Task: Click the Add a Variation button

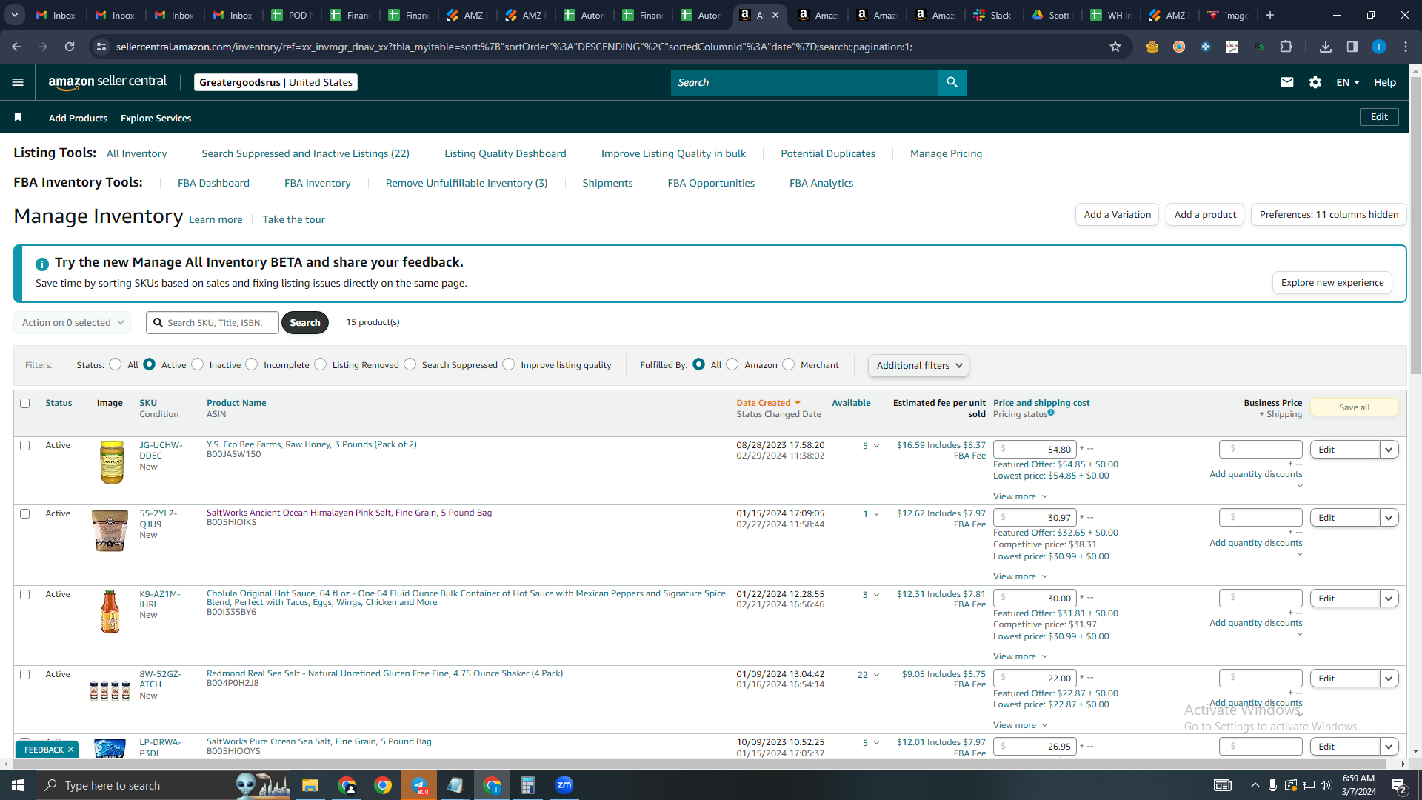Action: point(1117,215)
